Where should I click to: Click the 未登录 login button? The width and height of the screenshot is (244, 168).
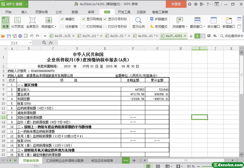pos(176,4)
